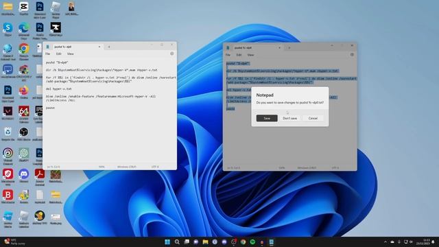Open Firefox desktop shortcut

coord(24,93)
